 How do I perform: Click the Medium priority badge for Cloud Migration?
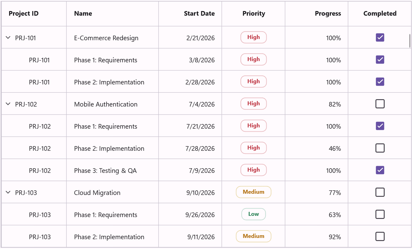tap(253, 192)
